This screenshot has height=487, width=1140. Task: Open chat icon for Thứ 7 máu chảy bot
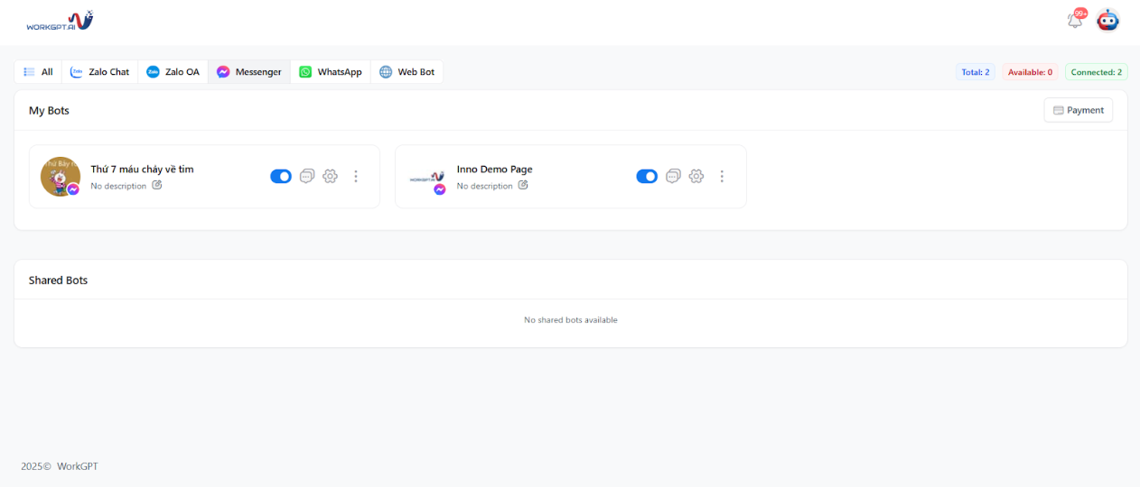(307, 176)
